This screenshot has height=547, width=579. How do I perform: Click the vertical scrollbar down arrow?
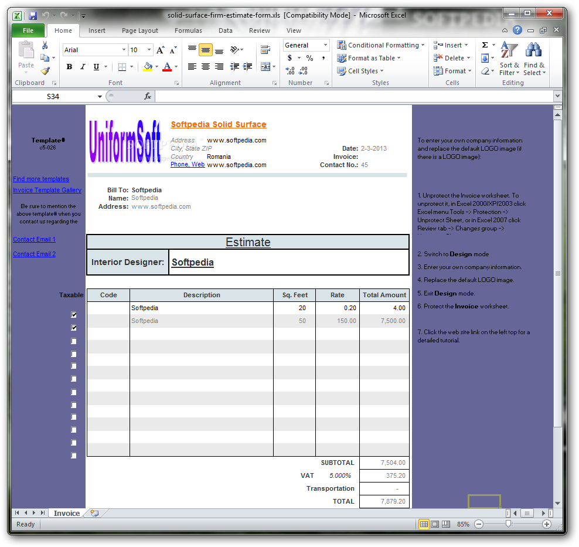coord(557,503)
